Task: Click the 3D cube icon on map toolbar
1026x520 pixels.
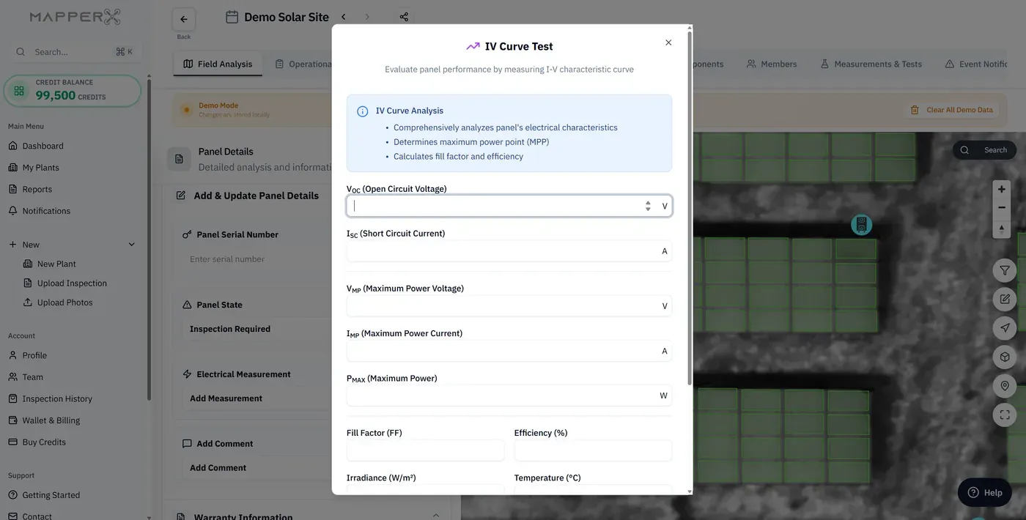Action: [x=1005, y=357]
